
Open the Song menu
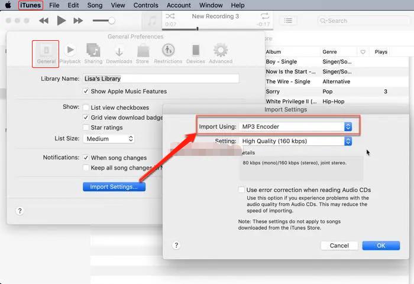(x=95, y=5)
